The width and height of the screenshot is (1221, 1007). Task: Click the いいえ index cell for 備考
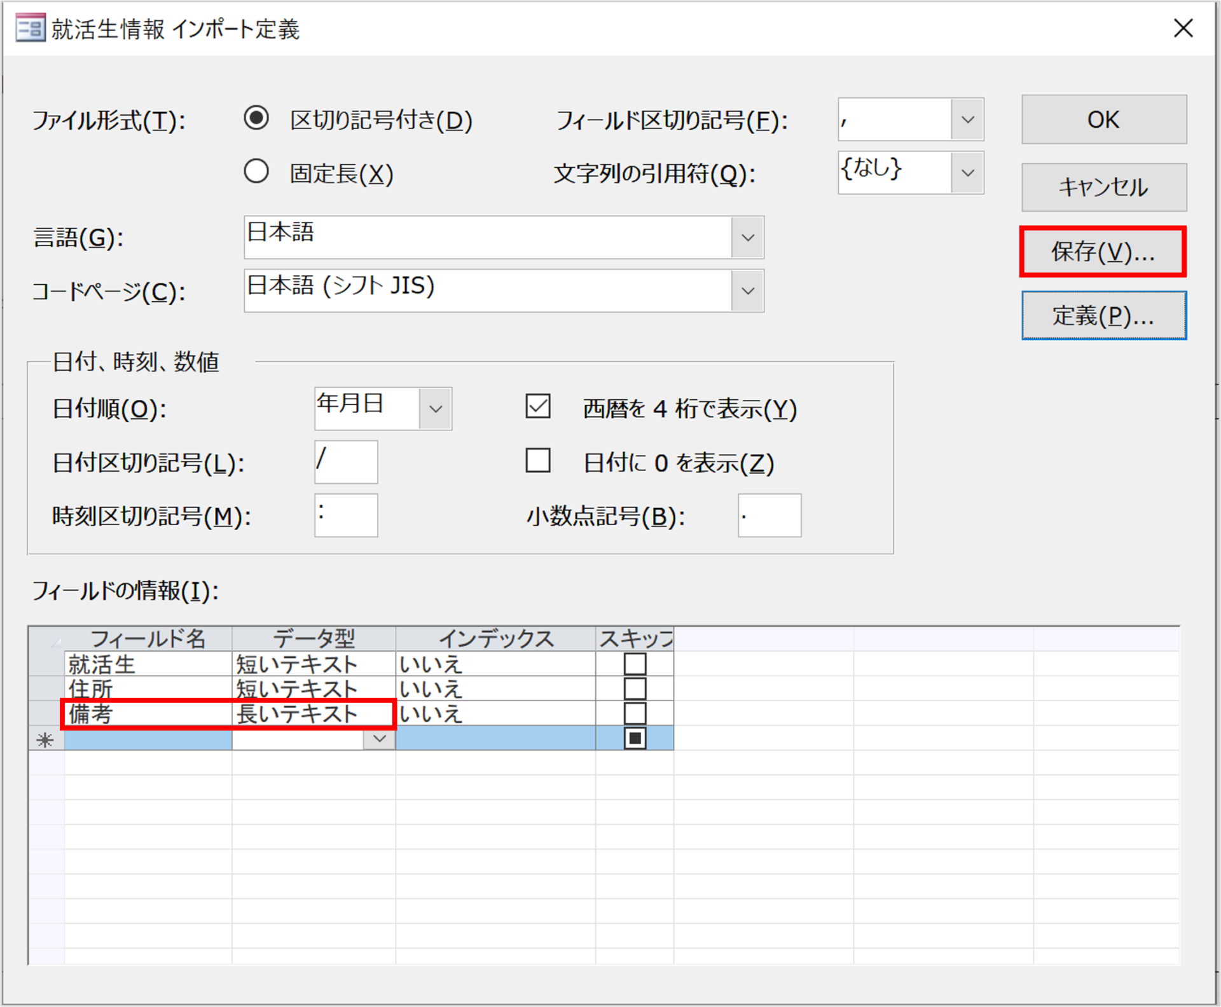click(495, 713)
